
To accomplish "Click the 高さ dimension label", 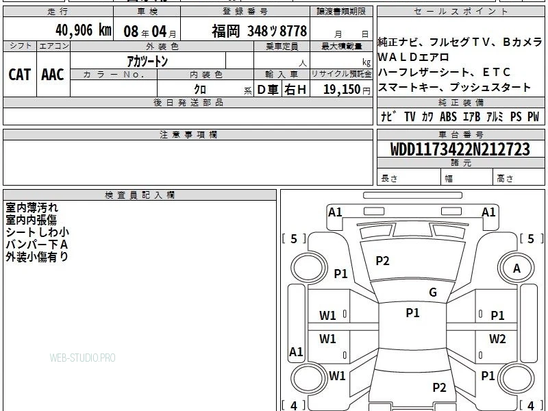I will [x=505, y=179].
